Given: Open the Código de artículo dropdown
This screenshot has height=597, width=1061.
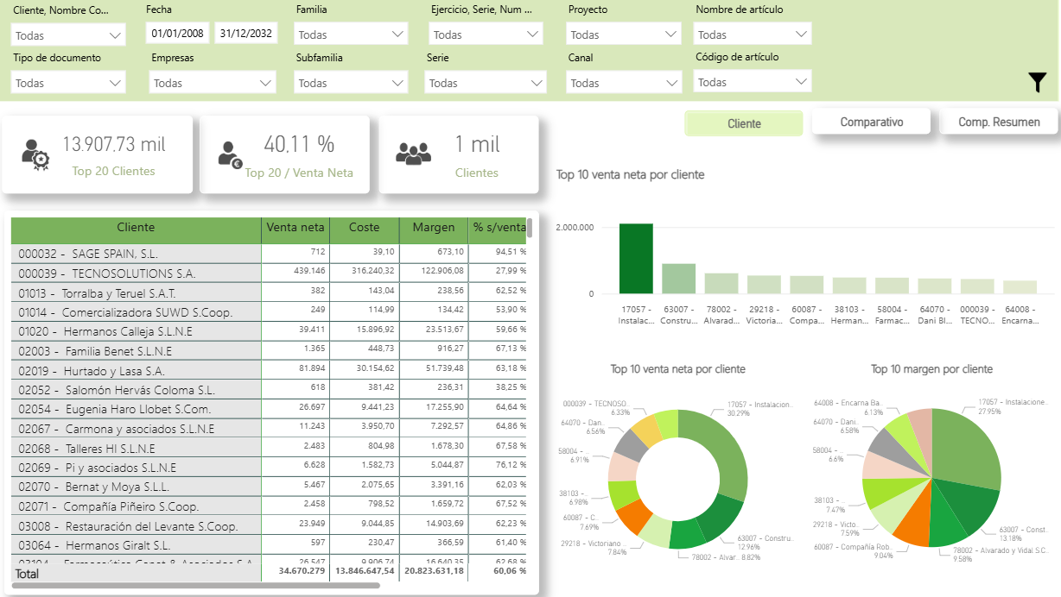Looking at the screenshot, I should pos(752,82).
